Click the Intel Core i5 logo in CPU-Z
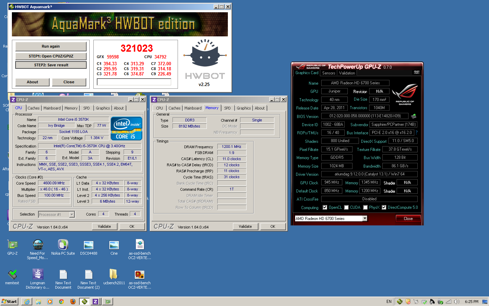Image resolution: width=489 pixels, height=306 pixels. [x=126, y=129]
